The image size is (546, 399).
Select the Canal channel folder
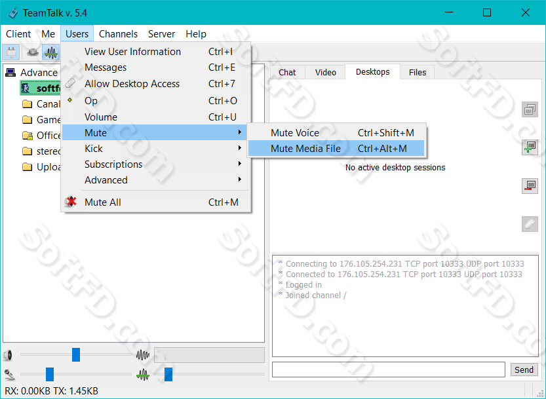click(41, 104)
